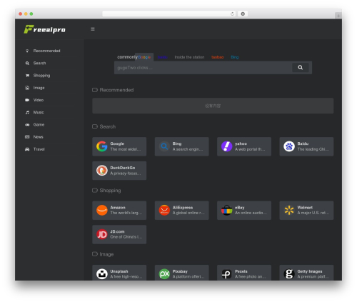Viewport: 357px width, 302px height.
Task: Select the Inside the station tab
Action: [x=189, y=57]
